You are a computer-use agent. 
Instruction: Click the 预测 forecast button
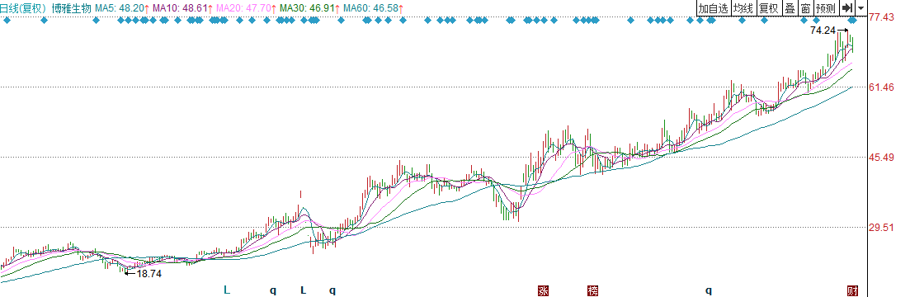point(826,8)
